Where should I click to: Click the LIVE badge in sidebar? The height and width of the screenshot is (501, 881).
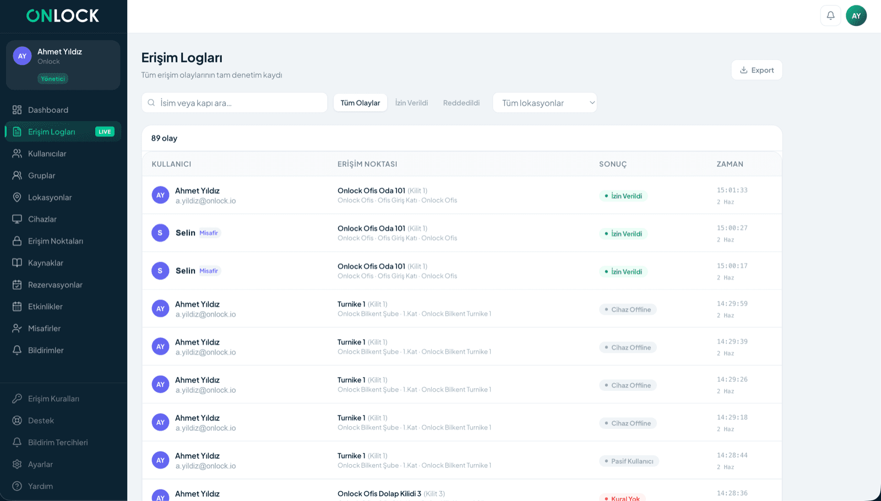point(105,132)
